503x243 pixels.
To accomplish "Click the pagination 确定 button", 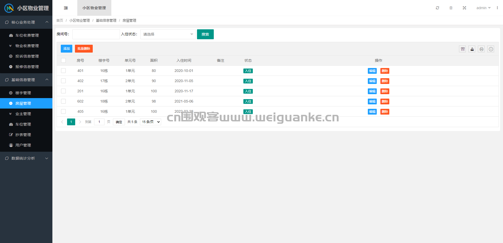I will 119,122.
